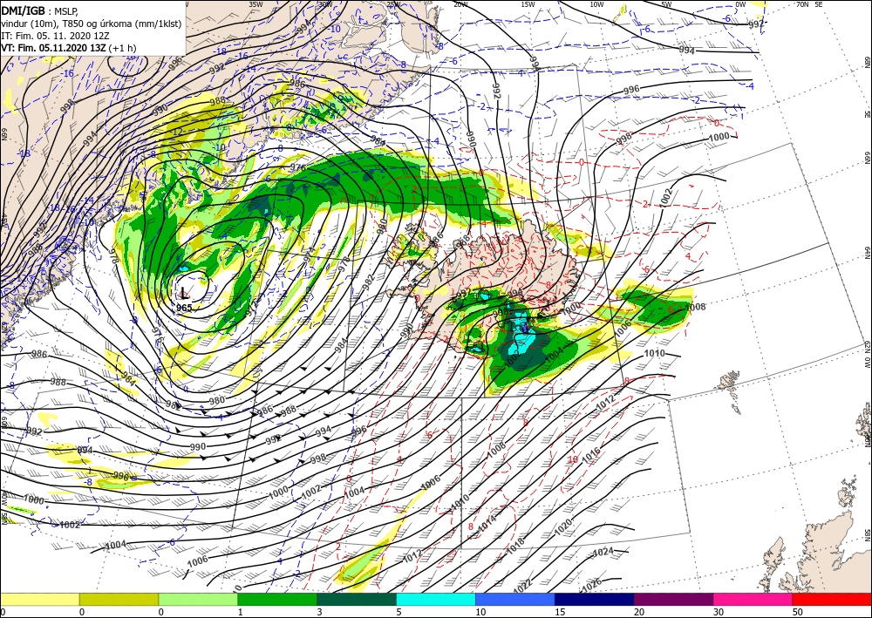Click the 30W longitude label
872x618 pixels.
pos(325,3)
